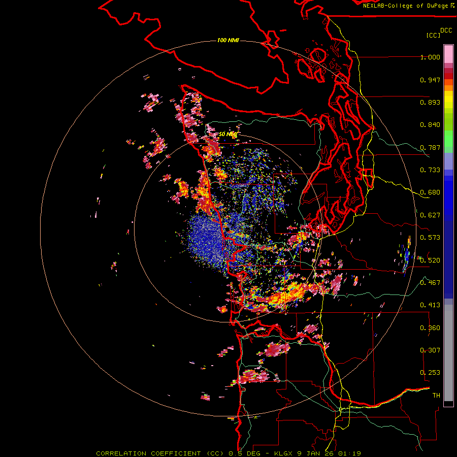Click the 0.680 legend value

(x=430, y=192)
